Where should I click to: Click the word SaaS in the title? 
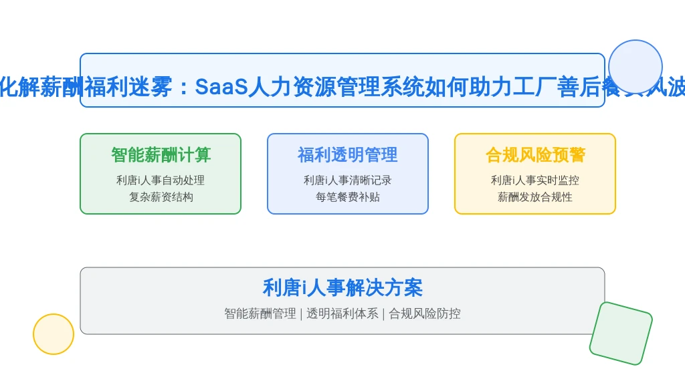point(221,87)
